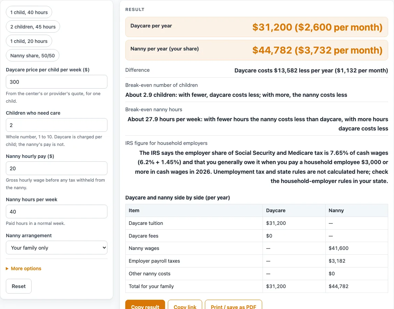Click the 'Nanny' table column header
The width and height of the screenshot is (394, 309).
[336, 210]
